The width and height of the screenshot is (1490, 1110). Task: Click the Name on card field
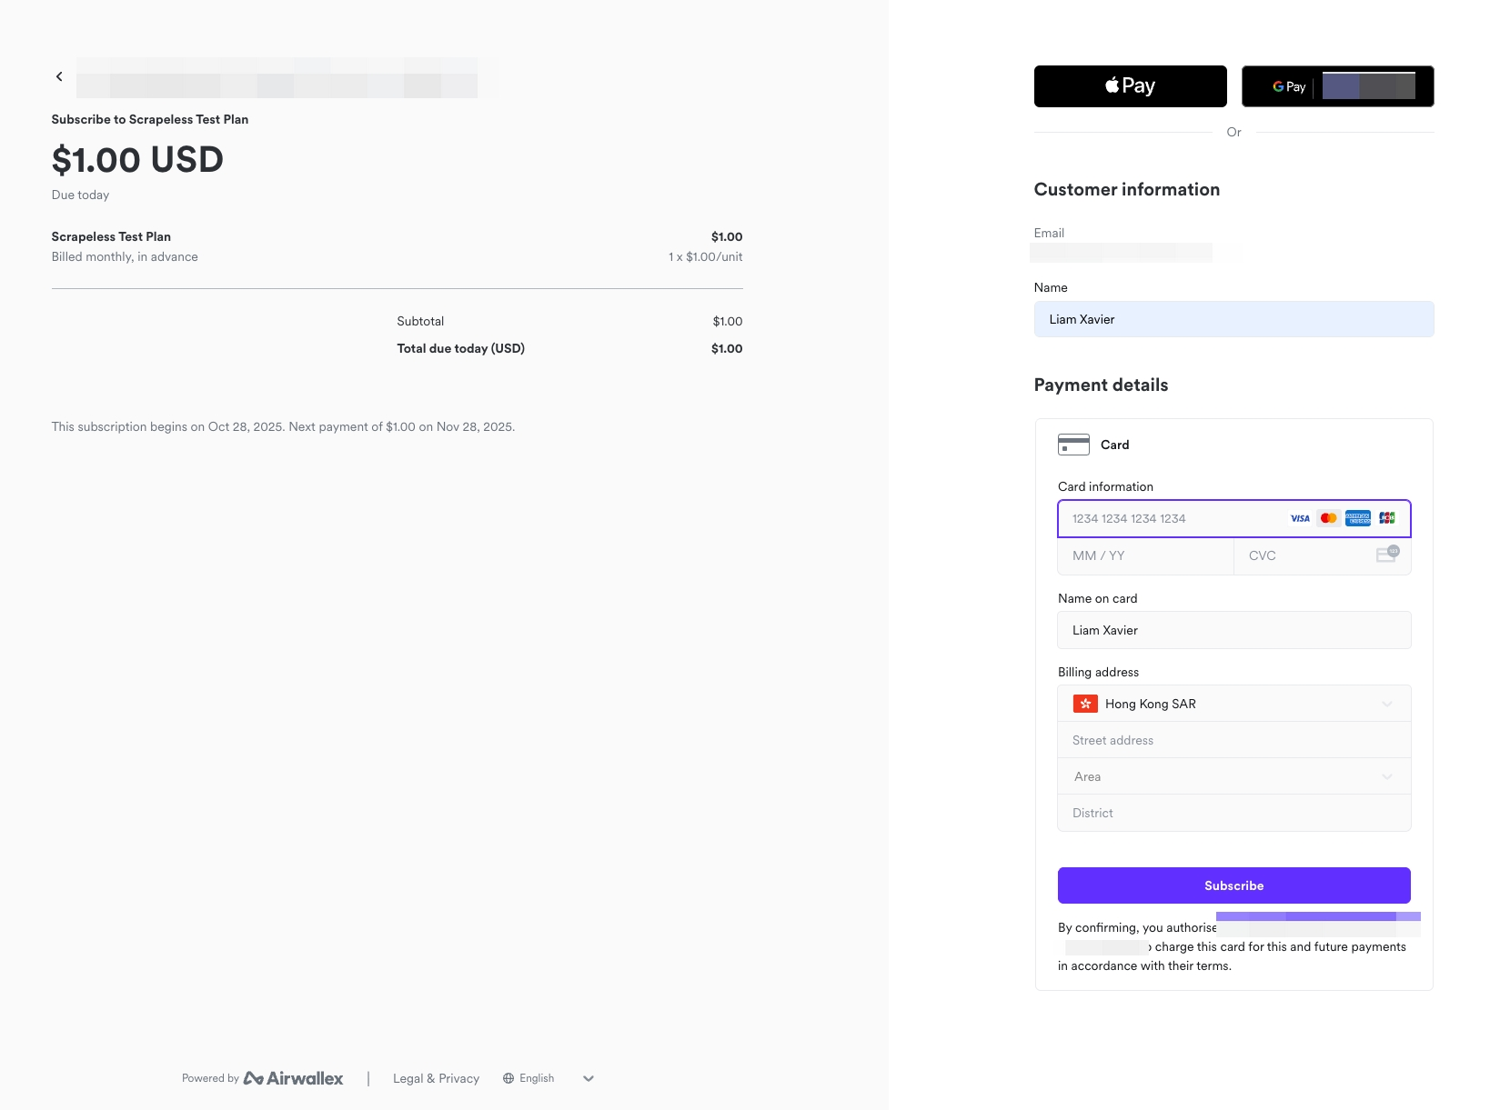pos(1233,630)
